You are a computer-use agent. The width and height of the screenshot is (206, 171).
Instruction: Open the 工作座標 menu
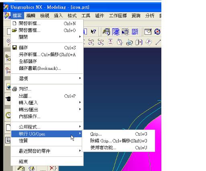[x=118, y=16]
